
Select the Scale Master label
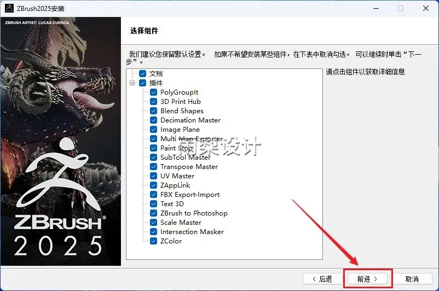point(181,223)
